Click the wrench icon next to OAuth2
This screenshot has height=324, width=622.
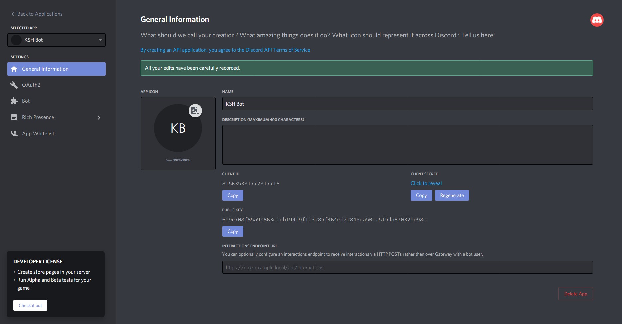[14, 85]
